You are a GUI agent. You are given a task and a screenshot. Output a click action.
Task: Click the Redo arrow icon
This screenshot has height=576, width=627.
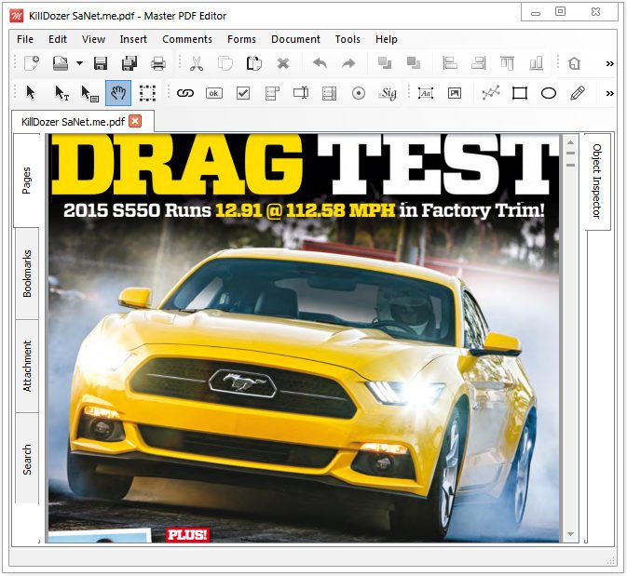point(348,63)
